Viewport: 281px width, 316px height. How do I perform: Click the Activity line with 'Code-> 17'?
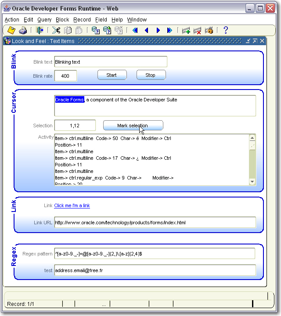point(113,158)
